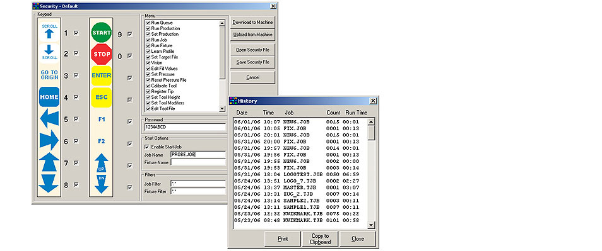Close the History window with X
Screen dimensions: 602x251
(x=373, y=101)
